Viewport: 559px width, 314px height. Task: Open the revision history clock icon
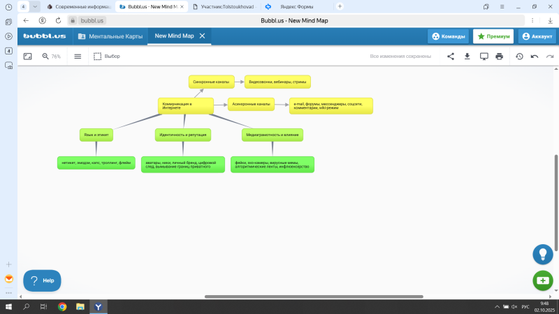pos(519,56)
